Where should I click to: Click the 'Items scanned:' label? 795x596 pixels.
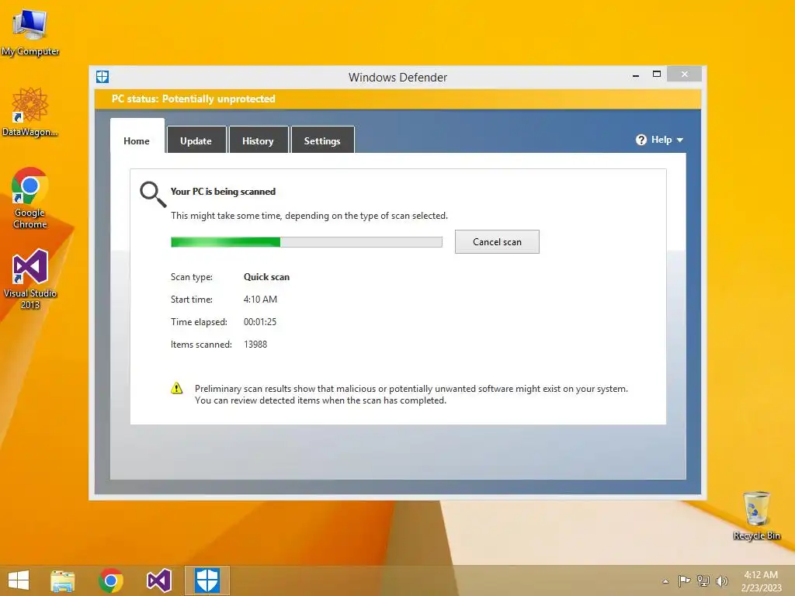pyautogui.click(x=201, y=344)
